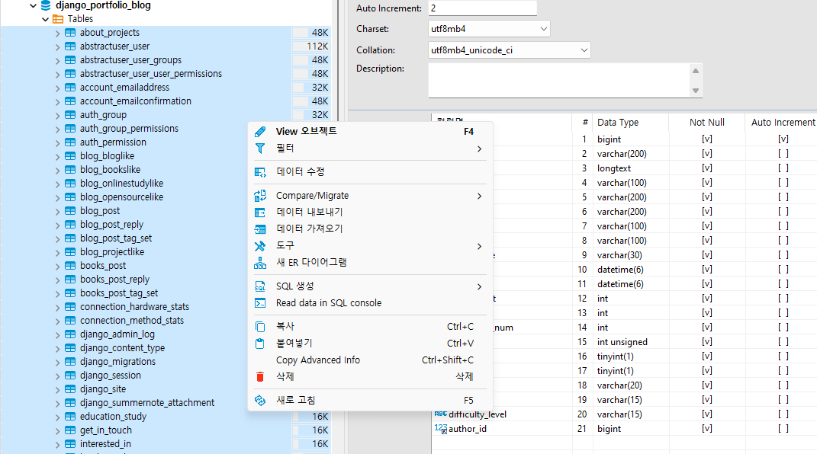This screenshot has width=817, height=454.
Task: Collapse the django_portfolio_blog database node
Action: coord(34,6)
